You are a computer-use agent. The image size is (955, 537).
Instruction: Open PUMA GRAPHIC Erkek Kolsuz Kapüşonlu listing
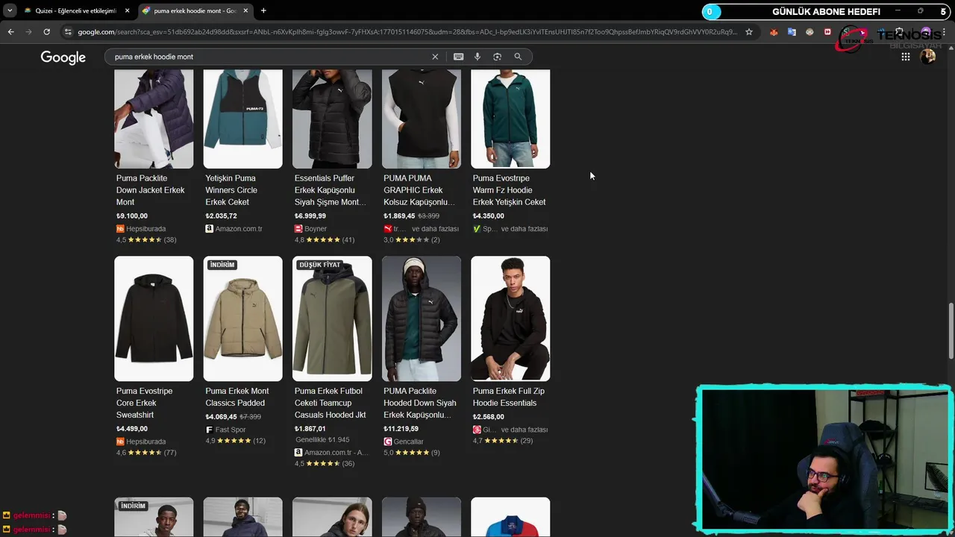[419, 190]
